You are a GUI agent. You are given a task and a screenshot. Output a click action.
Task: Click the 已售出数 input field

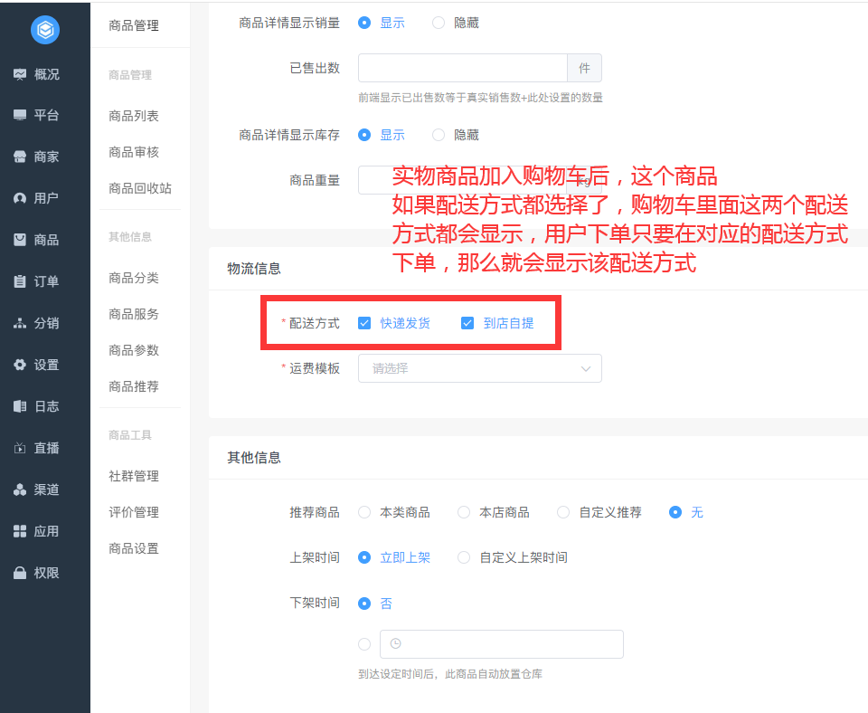pos(463,68)
